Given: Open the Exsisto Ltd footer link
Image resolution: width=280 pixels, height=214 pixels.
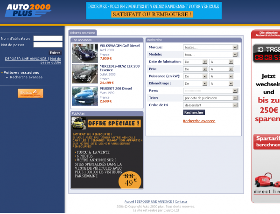Looking at the screenshot, I should (x=171, y=210).
